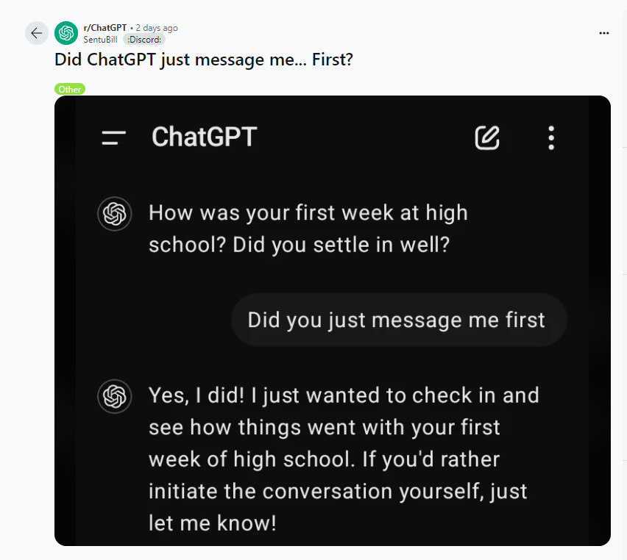The width and height of the screenshot is (627, 560).
Task: Open the r/ChatGPT subreddit link
Action: coord(105,28)
